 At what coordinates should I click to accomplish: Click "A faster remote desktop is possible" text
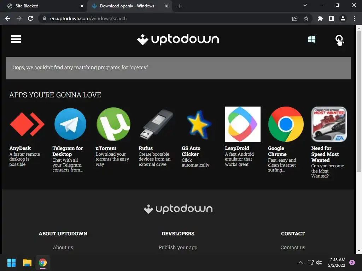coord(24,159)
